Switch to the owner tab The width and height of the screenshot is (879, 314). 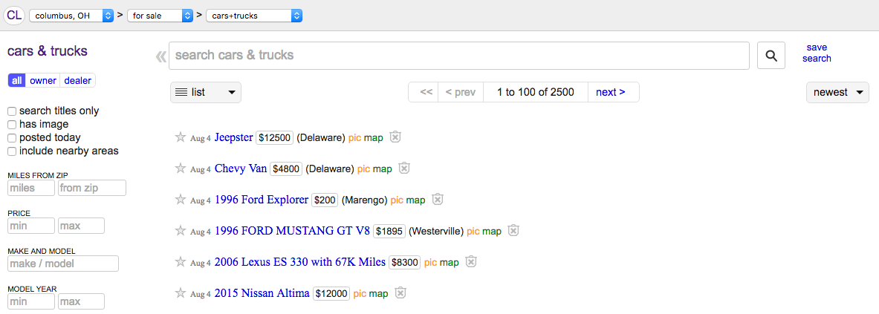pyautogui.click(x=43, y=81)
